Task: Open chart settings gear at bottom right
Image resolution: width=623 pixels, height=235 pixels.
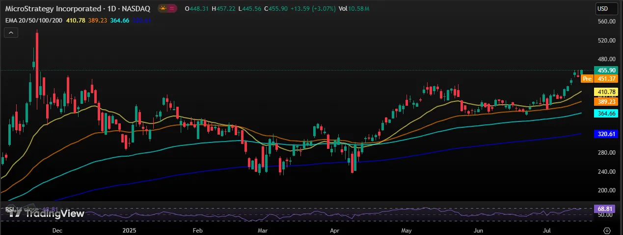Action: (x=607, y=230)
